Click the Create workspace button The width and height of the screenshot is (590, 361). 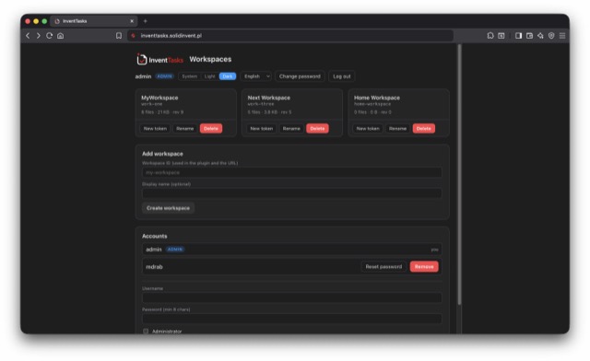168,208
